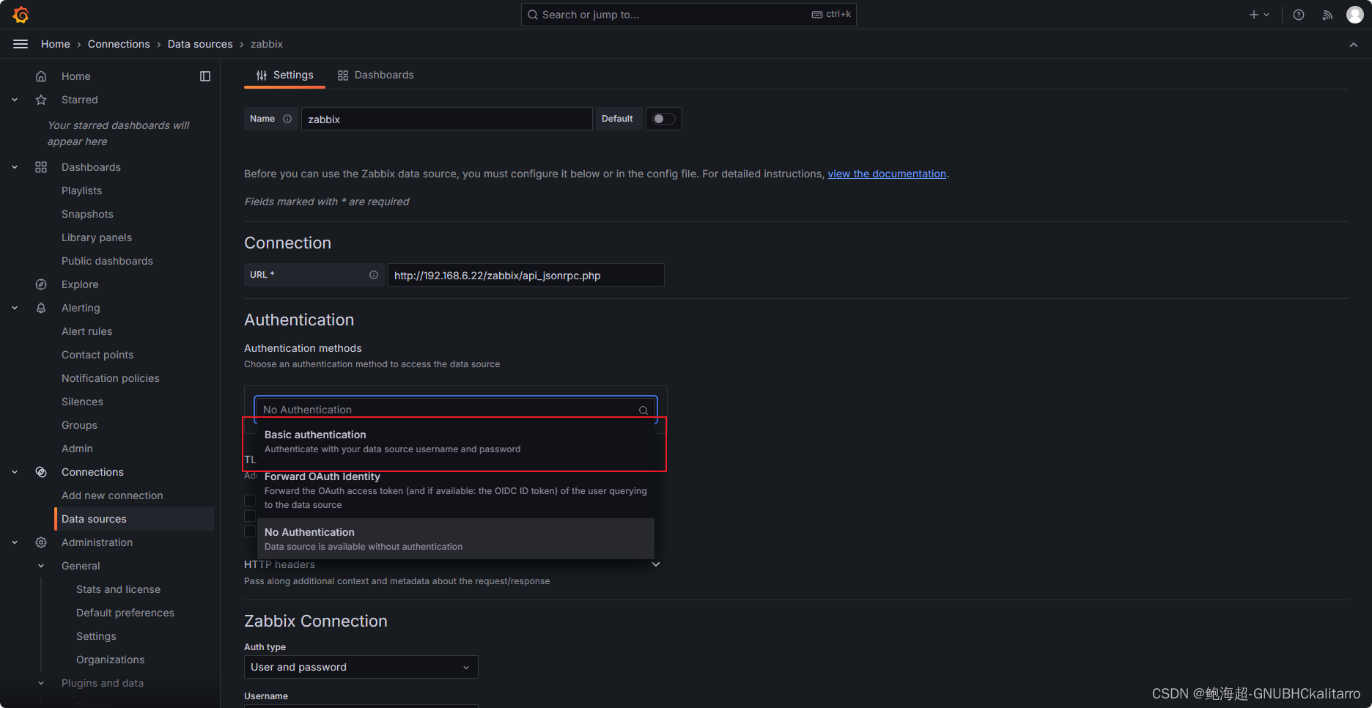Image resolution: width=1372 pixels, height=708 pixels.
Task: Open Silences in sidebar
Action: (x=82, y=402)
